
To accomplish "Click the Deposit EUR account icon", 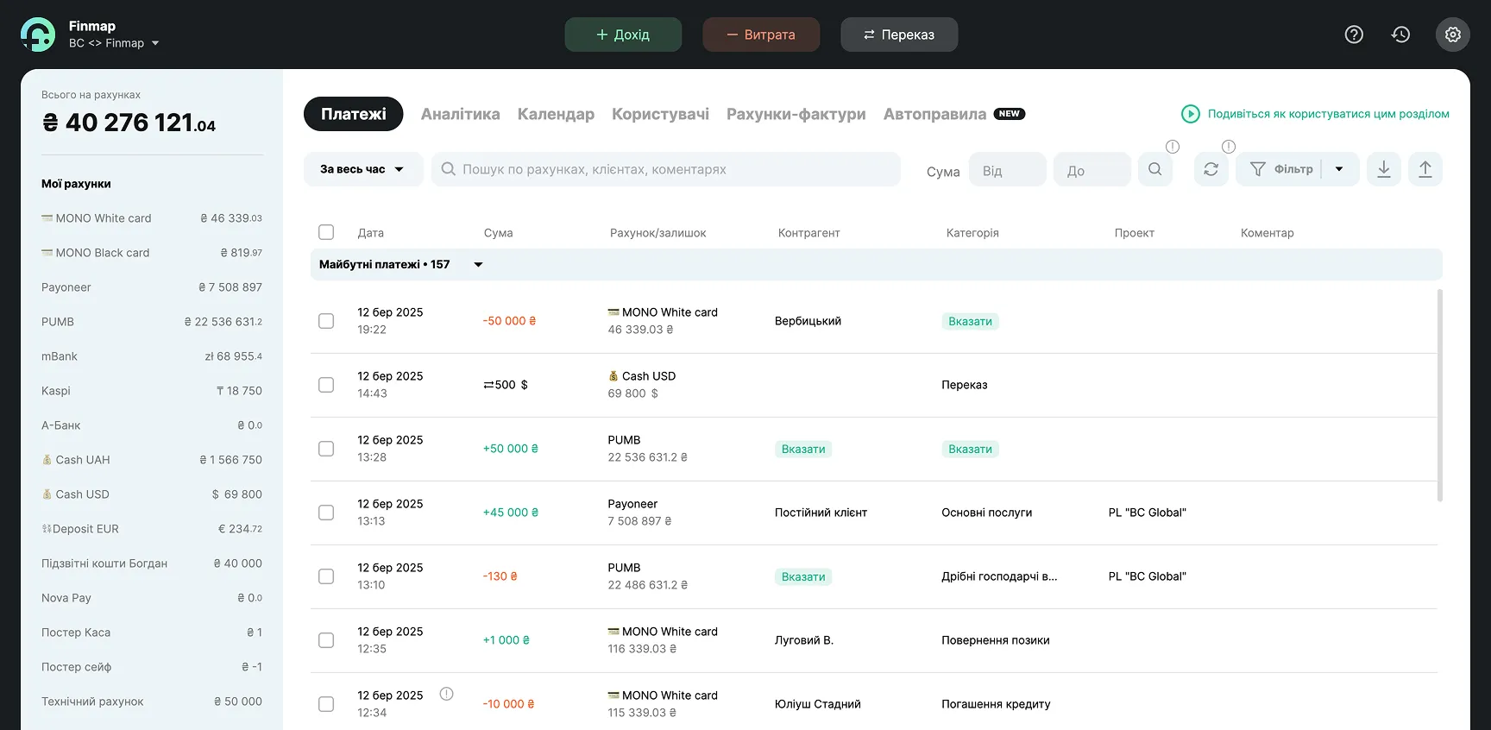I will pos(47,529).
